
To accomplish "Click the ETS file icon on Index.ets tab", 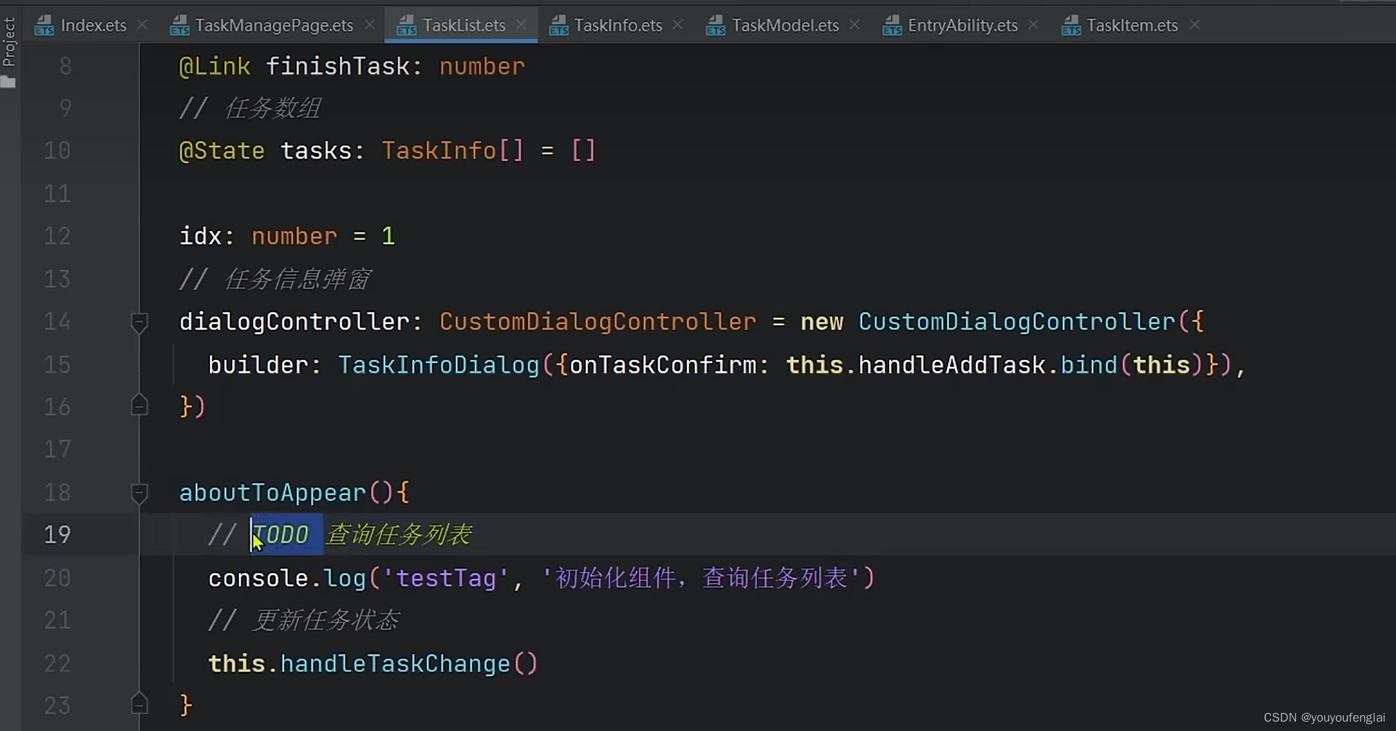I will click(44, 25).
